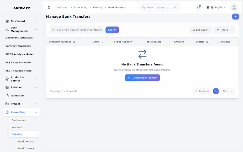Open SWOT Analysis Model
The width and height of the screenshot is (243, 152).
pyautogui.click(x=19, y=54)
